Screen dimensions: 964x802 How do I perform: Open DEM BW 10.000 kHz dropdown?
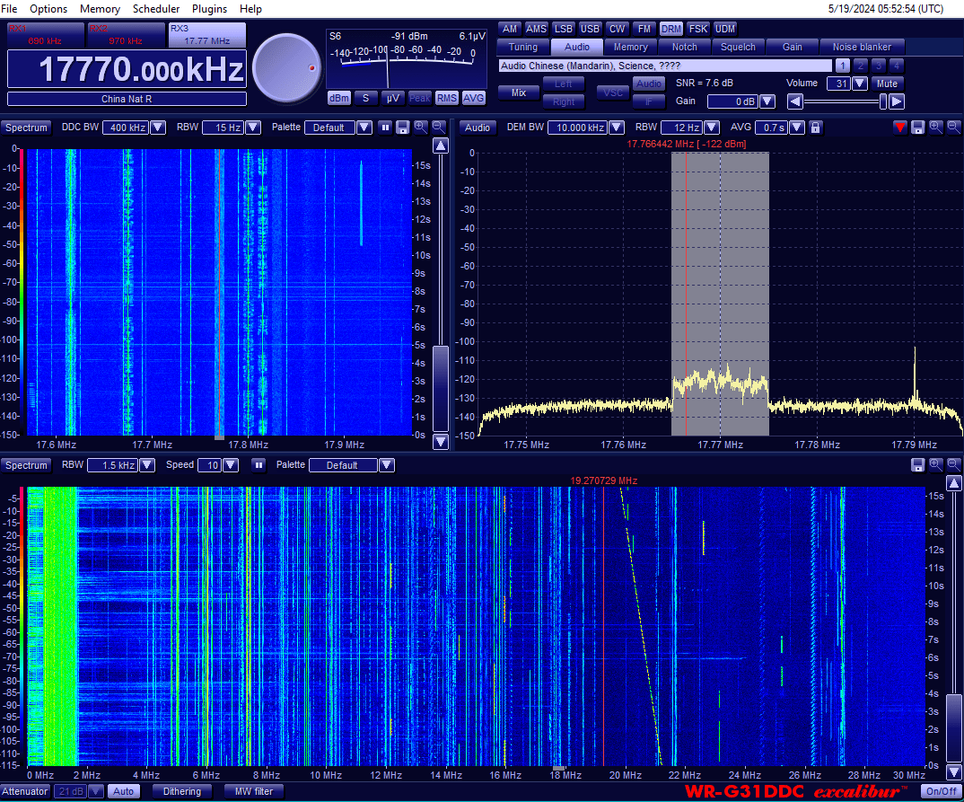617,128
